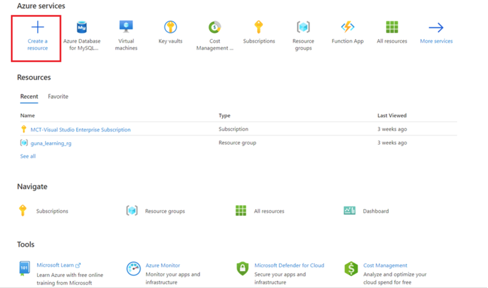
Task: Click key icon beside MCT-Visual Studio Enterprise Subscription
Action: point(24,129)
